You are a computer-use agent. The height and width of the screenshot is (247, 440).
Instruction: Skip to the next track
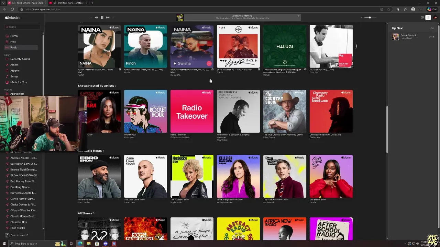point(108,17)
